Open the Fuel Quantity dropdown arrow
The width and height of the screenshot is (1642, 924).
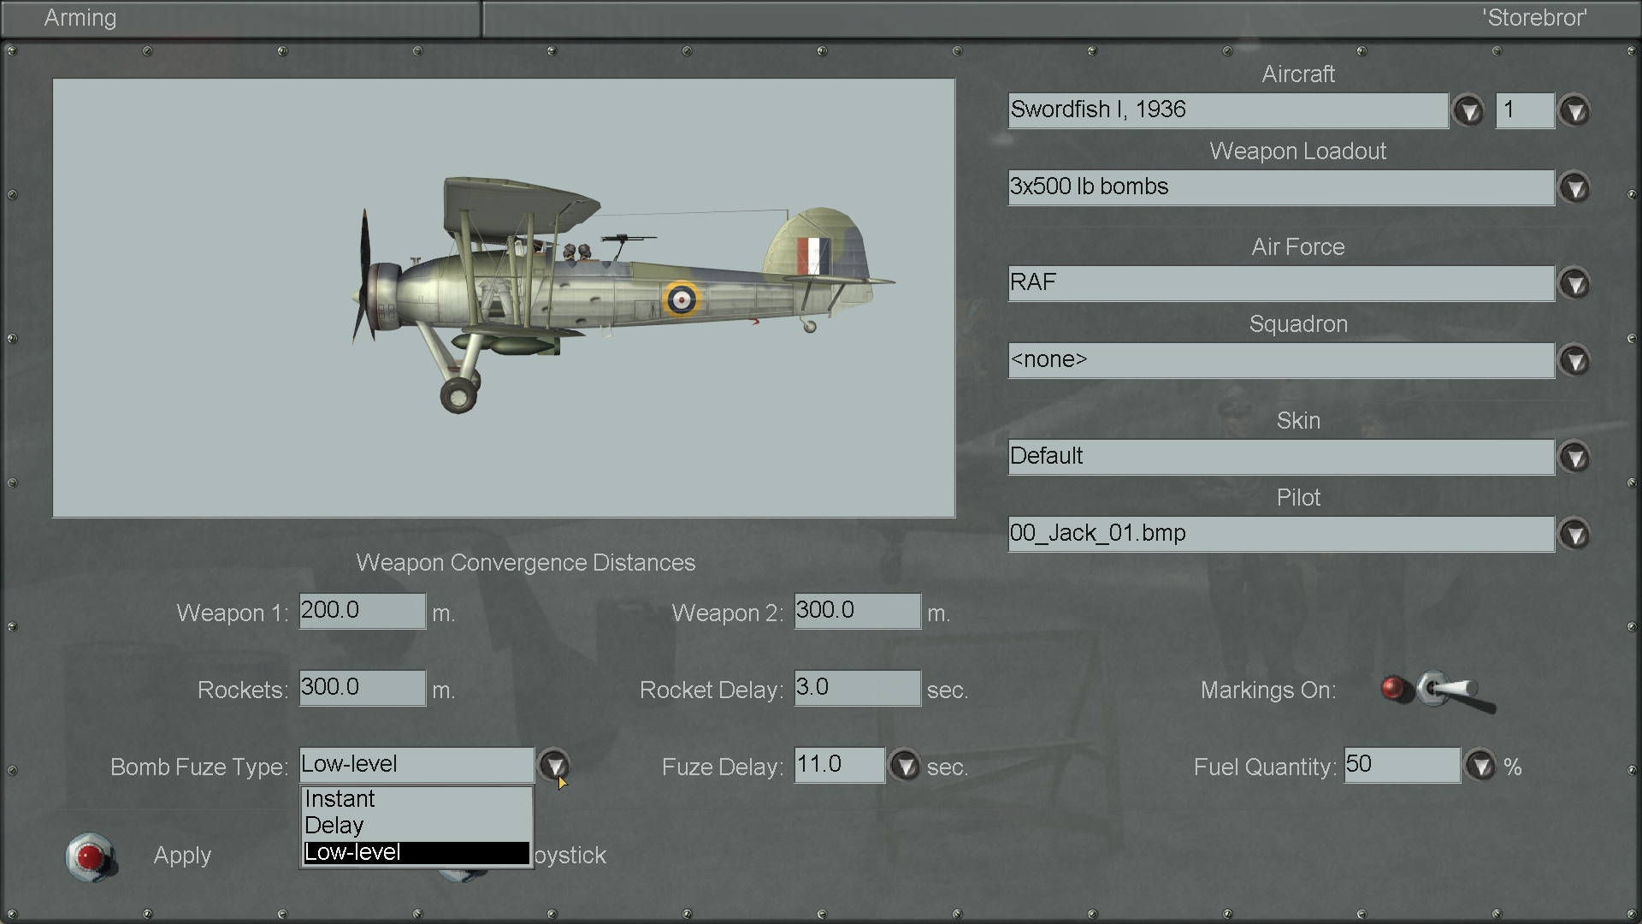(x=1480, y=765)
